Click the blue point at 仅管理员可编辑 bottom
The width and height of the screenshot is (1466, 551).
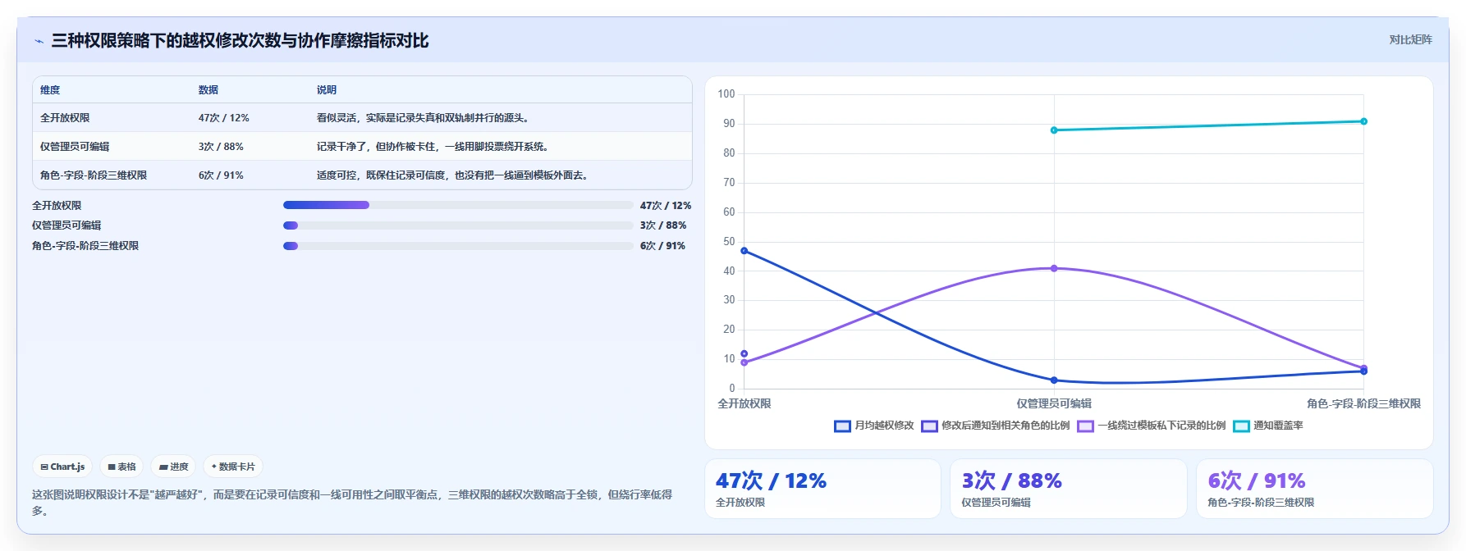click(x=1054, y=380)
